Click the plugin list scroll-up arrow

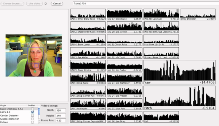tap(39, 120)
